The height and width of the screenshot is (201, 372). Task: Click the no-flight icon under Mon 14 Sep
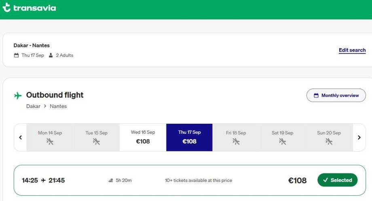coord(50,142)
